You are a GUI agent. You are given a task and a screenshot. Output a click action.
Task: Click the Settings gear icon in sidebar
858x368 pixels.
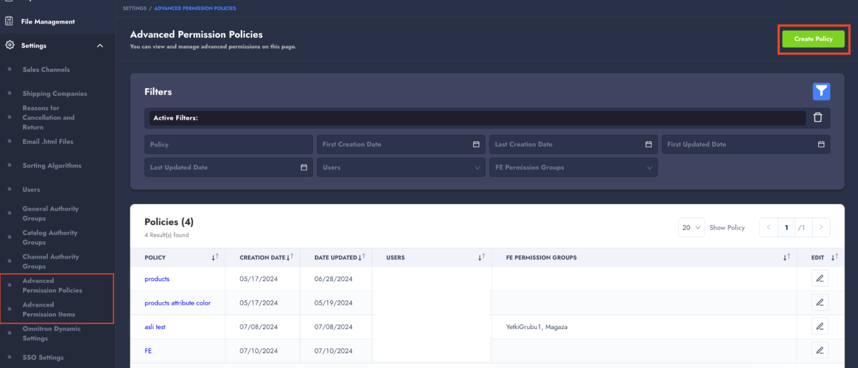click(x=10, y=45)
